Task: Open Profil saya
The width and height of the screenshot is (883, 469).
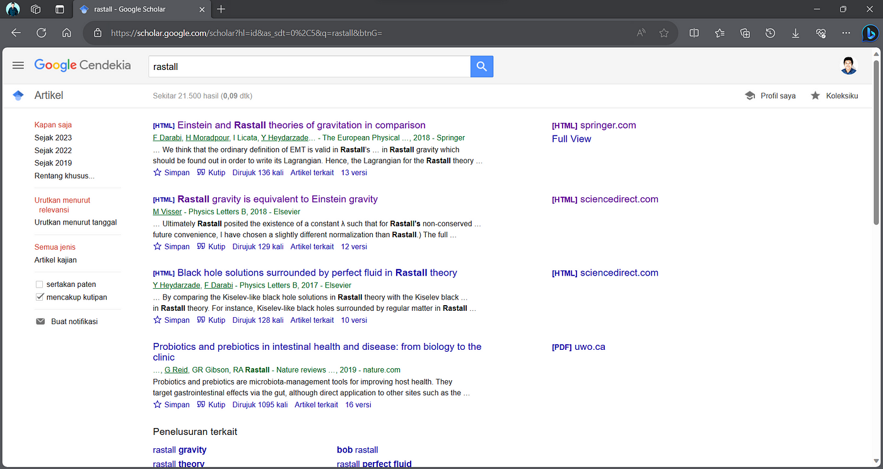Action: tap(770, 96)
